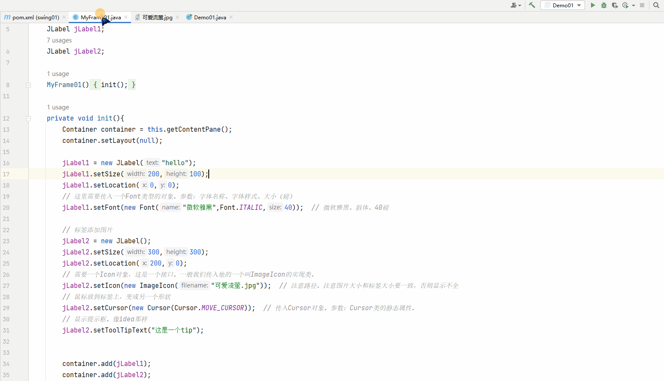The height and width of the screenshot is (381, 664).
Task: Start debugging with the bug icon
Action: tap(604, 5)
